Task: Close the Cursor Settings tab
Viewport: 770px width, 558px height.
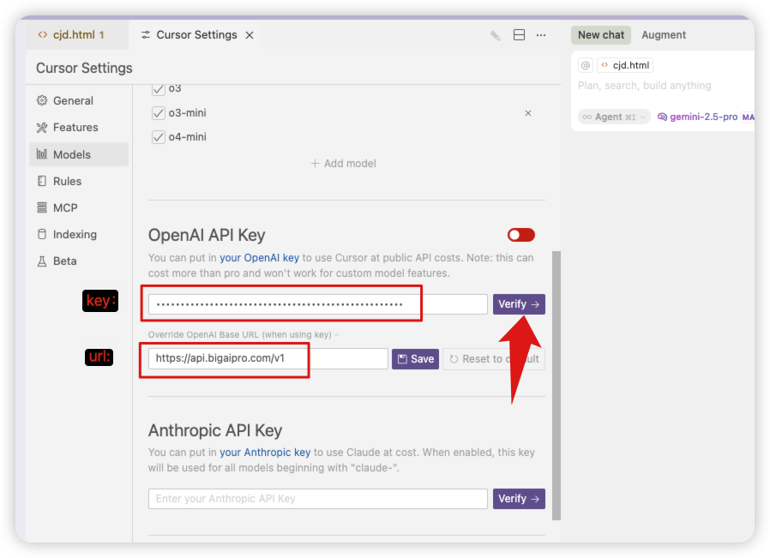Action: pyautogui.click(x=250, y=35)
